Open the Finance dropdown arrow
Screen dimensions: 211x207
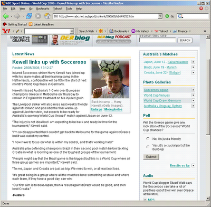point(190,31)
